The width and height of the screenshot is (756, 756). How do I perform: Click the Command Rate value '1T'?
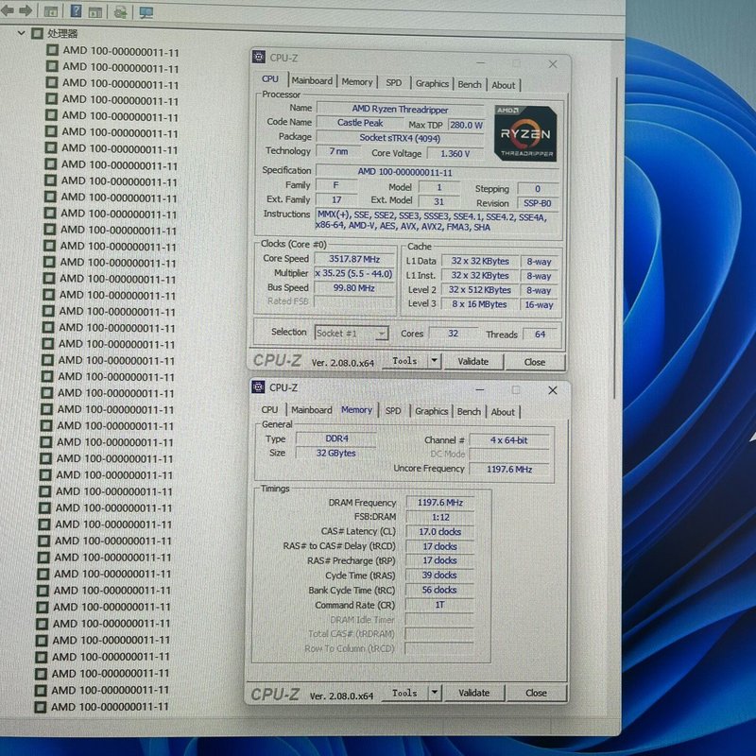440,605
